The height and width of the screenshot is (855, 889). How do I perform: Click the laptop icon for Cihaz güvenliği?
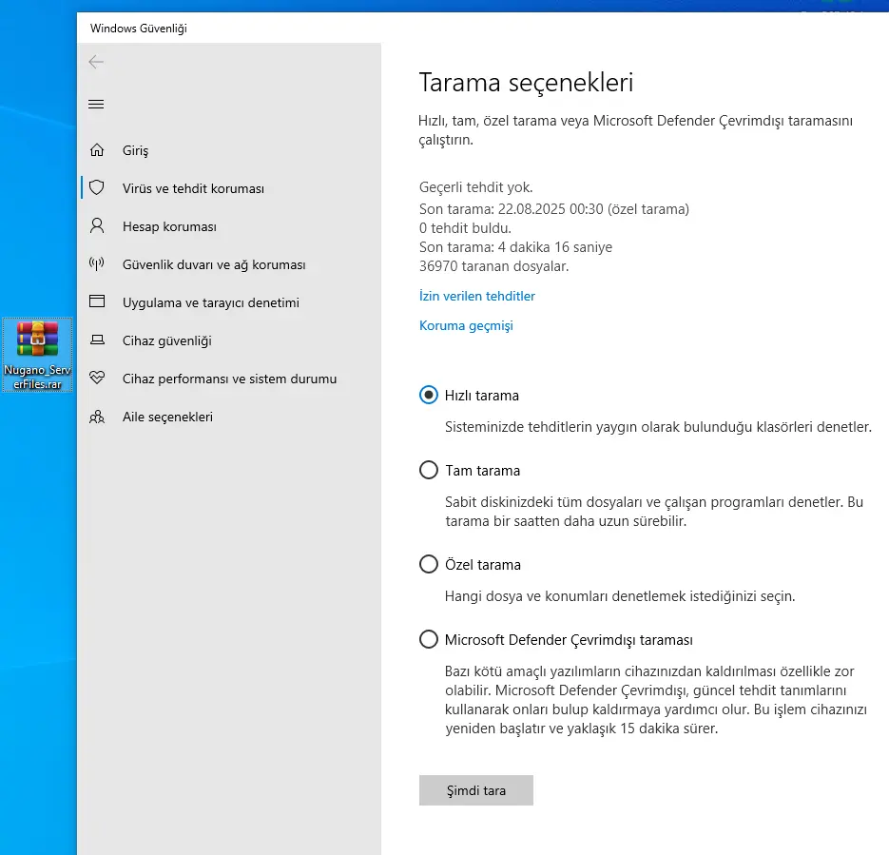pyautogui.click(x=97, y=340)
